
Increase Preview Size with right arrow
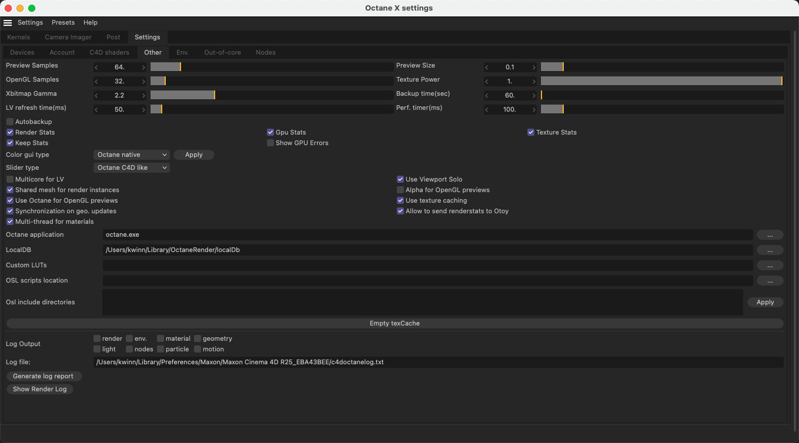coord(534,68)
